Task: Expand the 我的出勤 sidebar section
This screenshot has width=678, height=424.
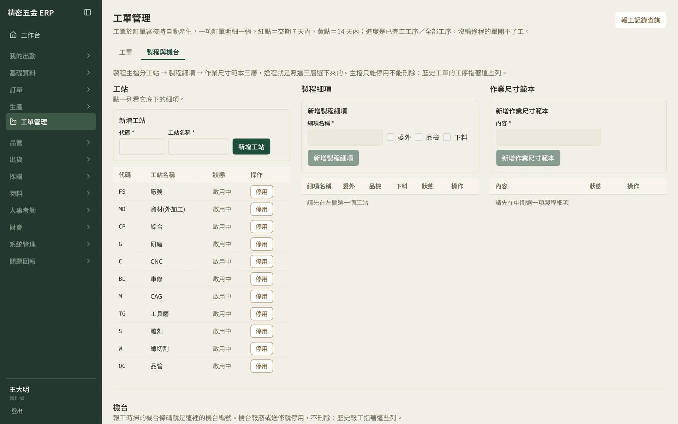Action: pos(51,56)
